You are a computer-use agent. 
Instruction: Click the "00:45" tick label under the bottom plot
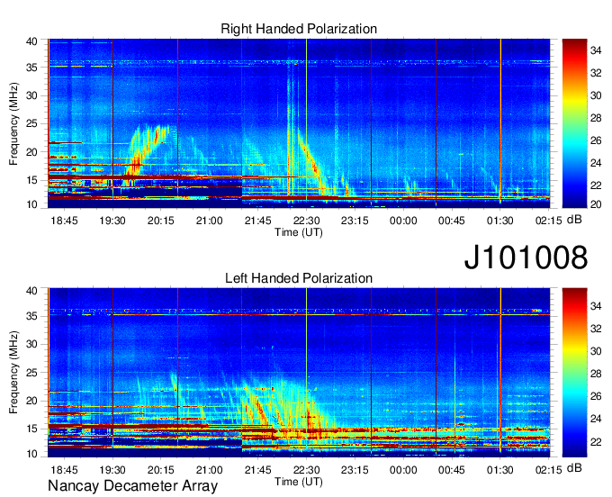click(452, 470)
